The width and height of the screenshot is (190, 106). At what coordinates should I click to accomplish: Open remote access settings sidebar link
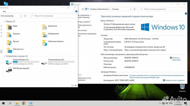point(85,26)
